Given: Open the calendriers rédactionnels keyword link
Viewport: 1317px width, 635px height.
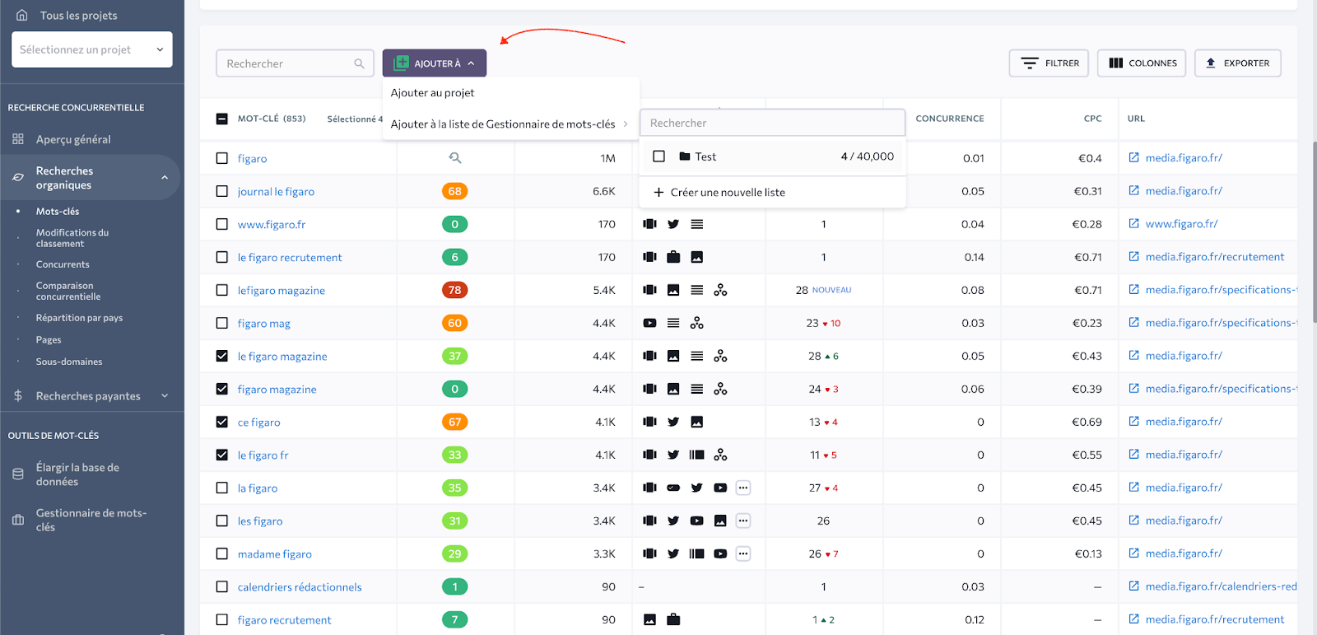Looking at the screenshot, I should (x=300, y=587).
